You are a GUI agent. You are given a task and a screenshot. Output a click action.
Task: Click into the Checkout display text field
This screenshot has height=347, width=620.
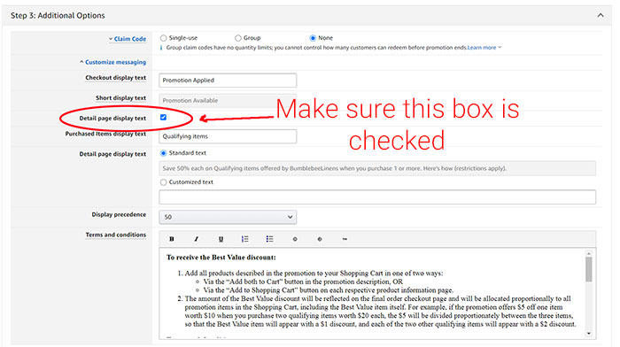[228, 81]
